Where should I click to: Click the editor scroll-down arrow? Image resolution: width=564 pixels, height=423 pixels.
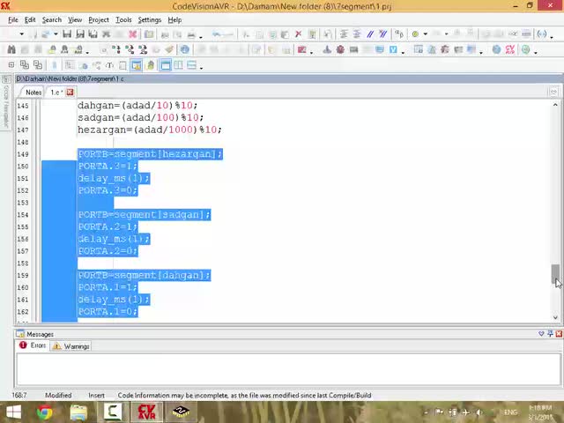[x=555, y=317]
